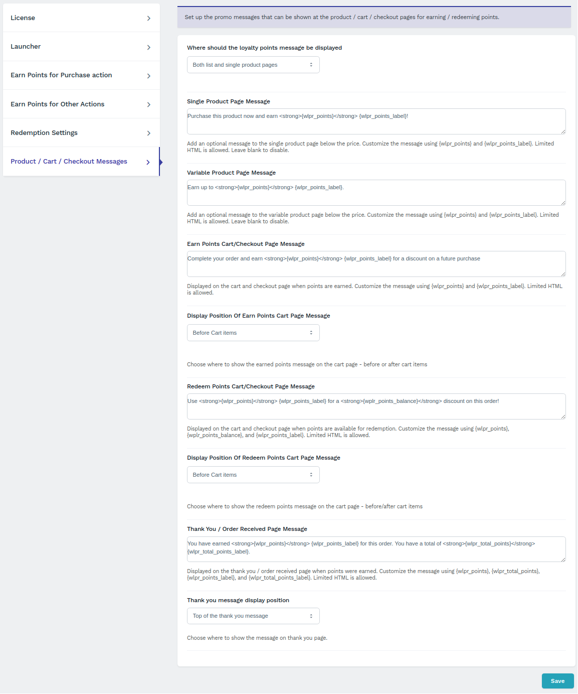Screen dimensions: 578x694
Task: Click chevron next to Earn Points for Other Actions
Action: 149,104
